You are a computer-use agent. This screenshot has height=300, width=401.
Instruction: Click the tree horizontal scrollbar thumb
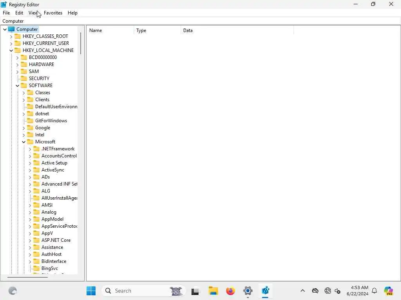(28, 277)
